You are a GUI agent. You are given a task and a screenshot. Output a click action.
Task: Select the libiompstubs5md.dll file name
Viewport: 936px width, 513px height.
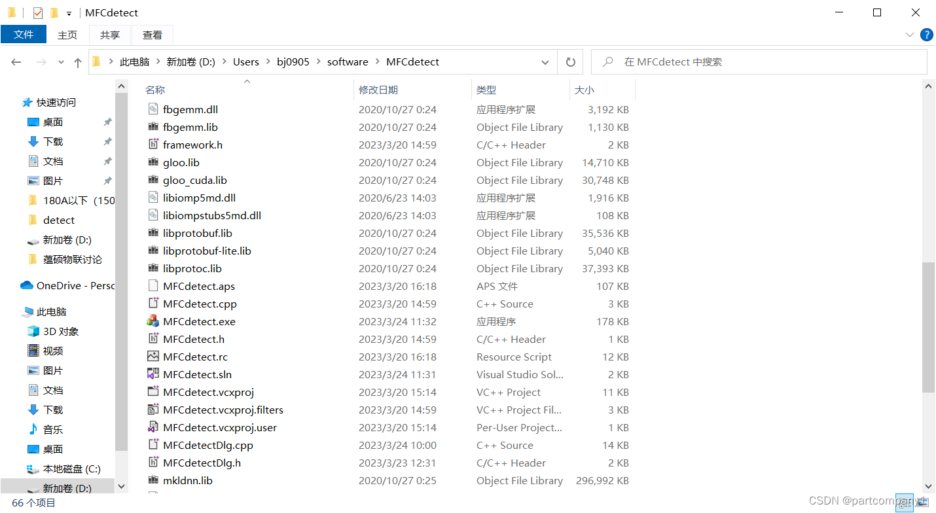coord(212,215)
